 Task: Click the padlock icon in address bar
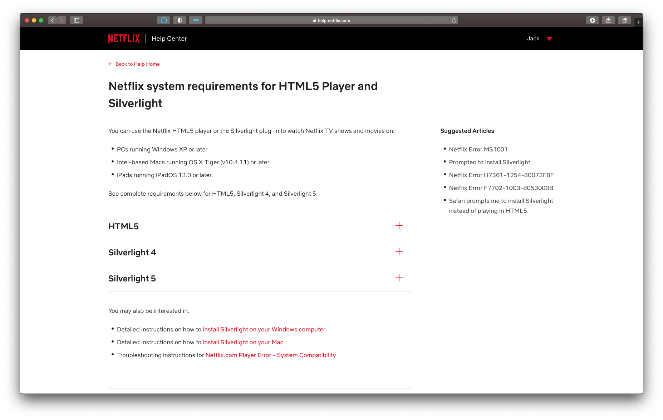[315, 20]
